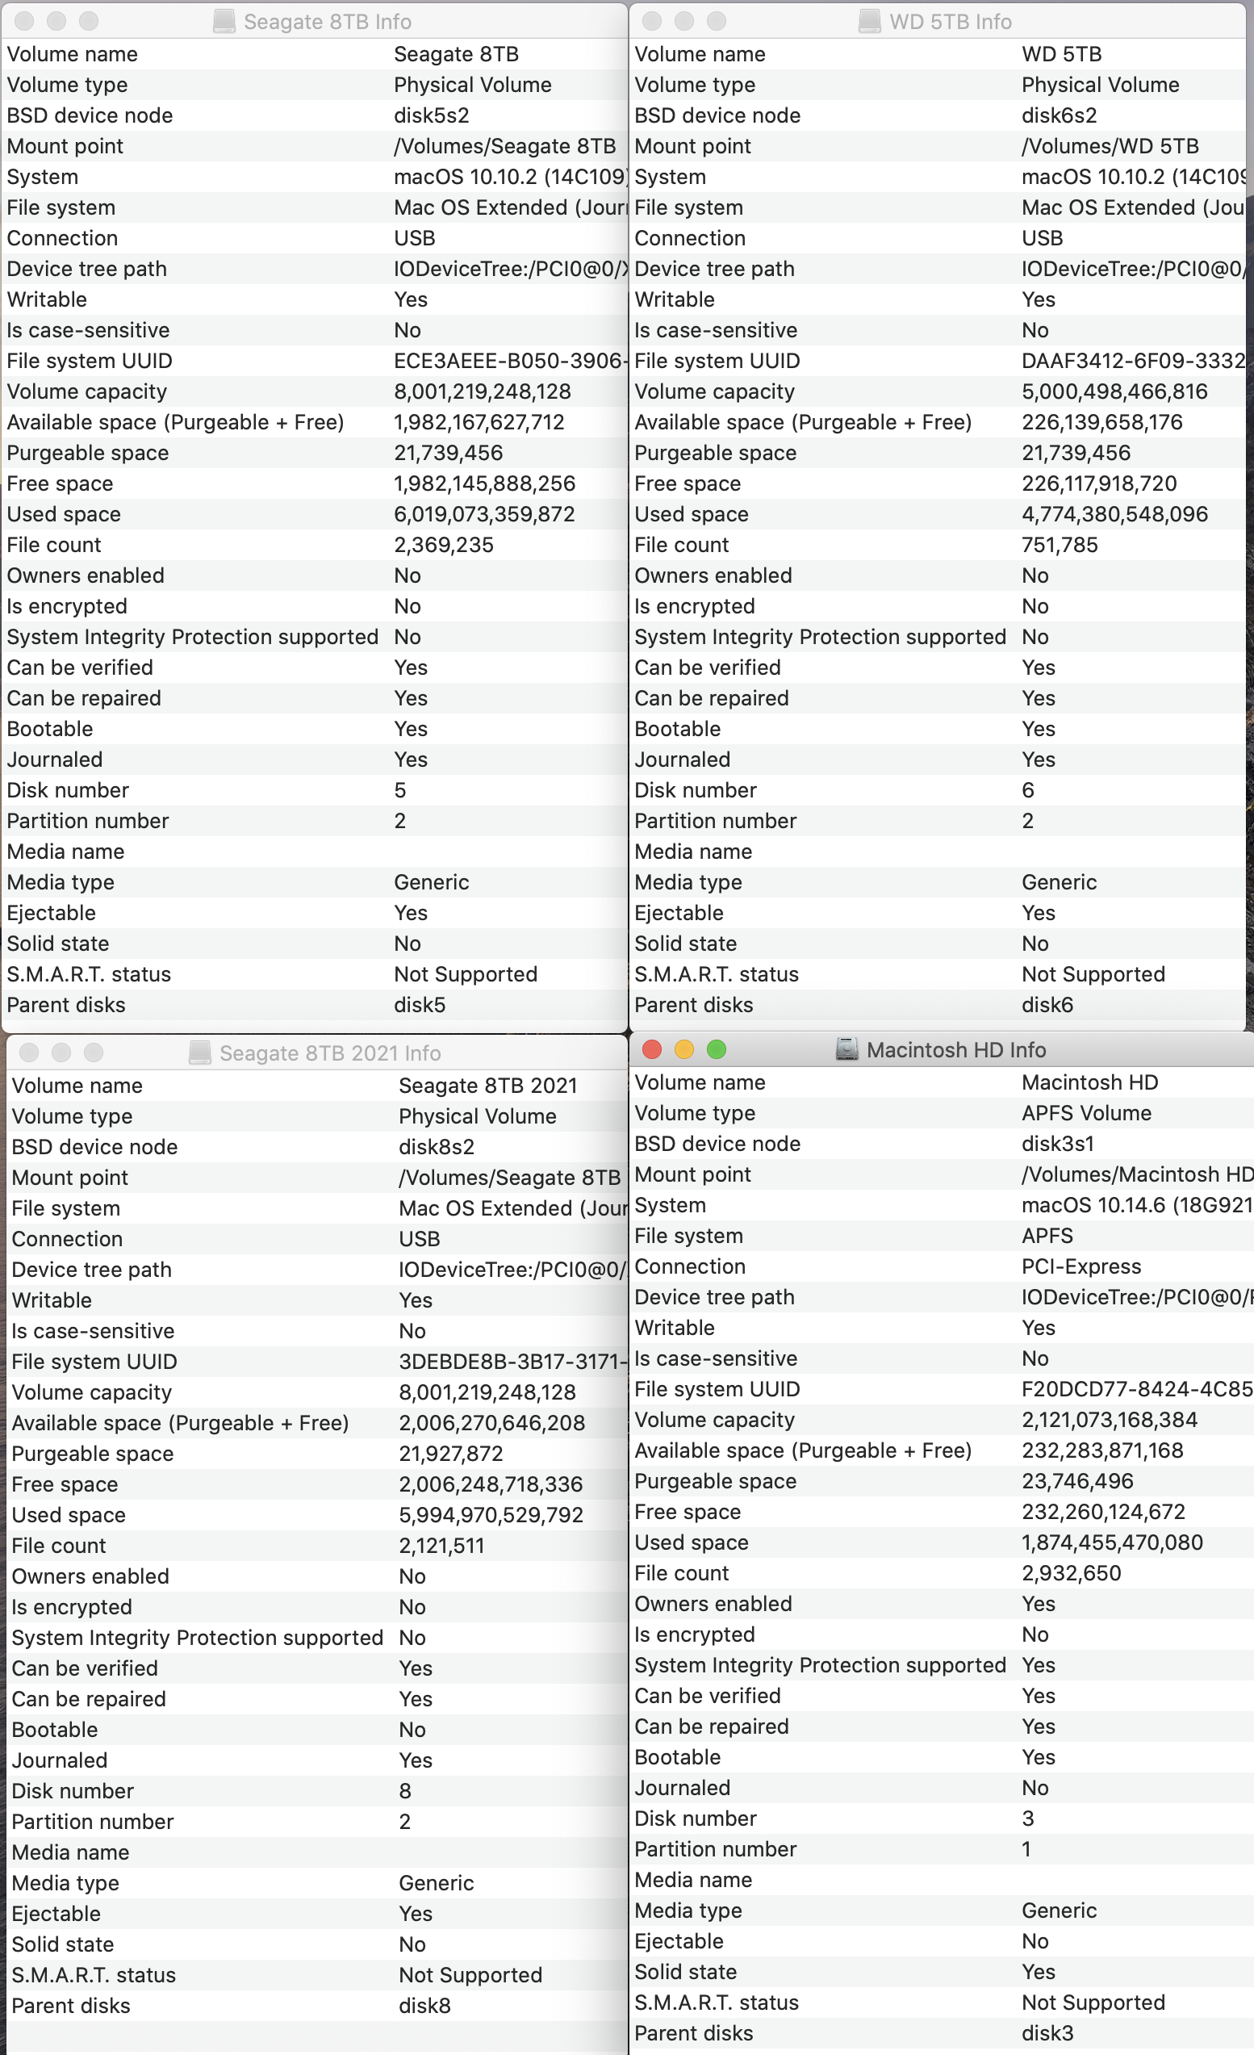Click Owners enabled value Yes in Macintosh HD window
This screenshot has width=1254, height=2055.
point(1039,1604)
